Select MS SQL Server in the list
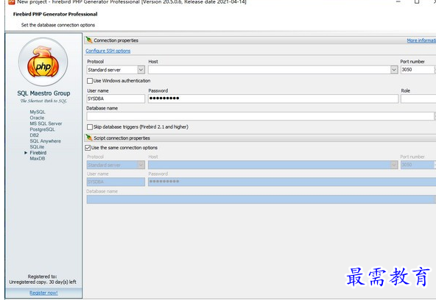Viewport: 436px width, 300px height. pos(46,124)
